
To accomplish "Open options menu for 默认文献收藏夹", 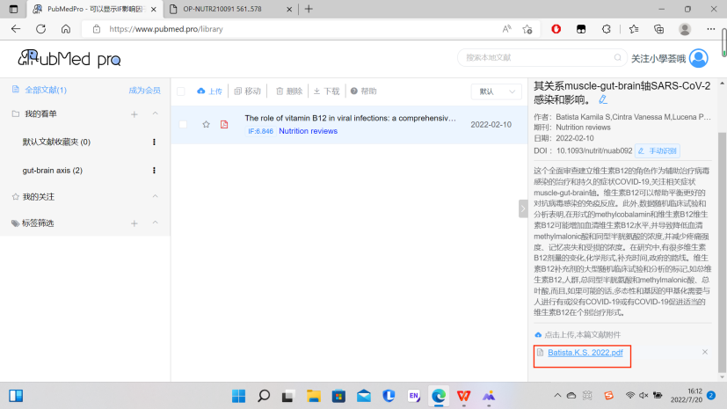I will point(154,142).
